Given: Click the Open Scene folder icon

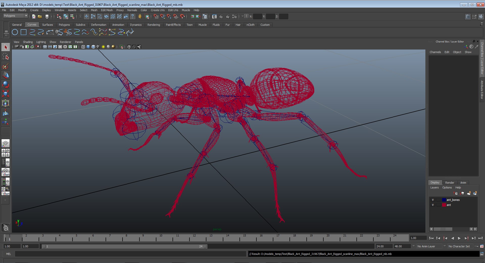Looking at the screenshot, I should pyautogui.click(x=40, y=16).
